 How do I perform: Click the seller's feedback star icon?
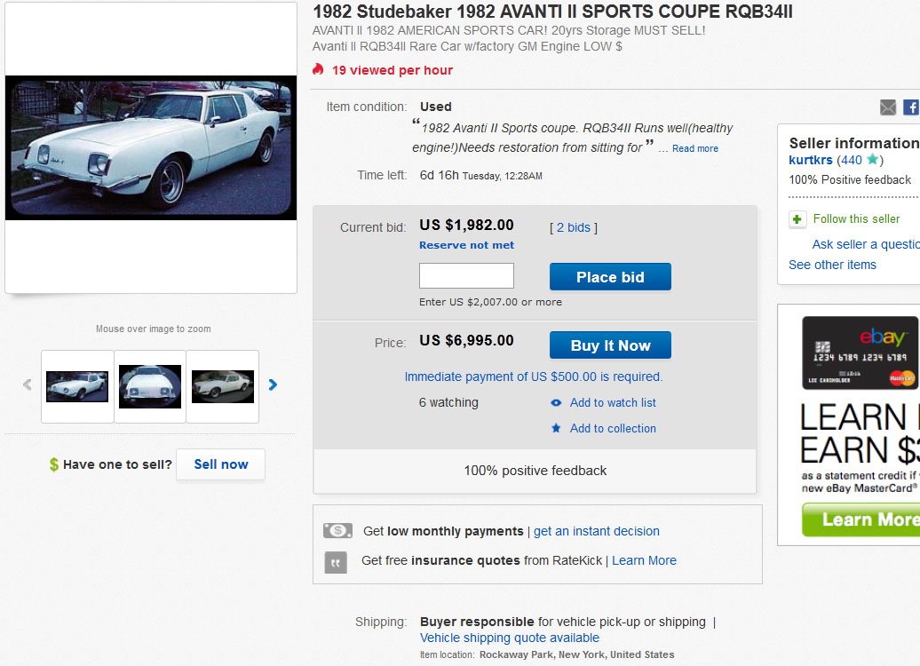(x=872, y=160)
